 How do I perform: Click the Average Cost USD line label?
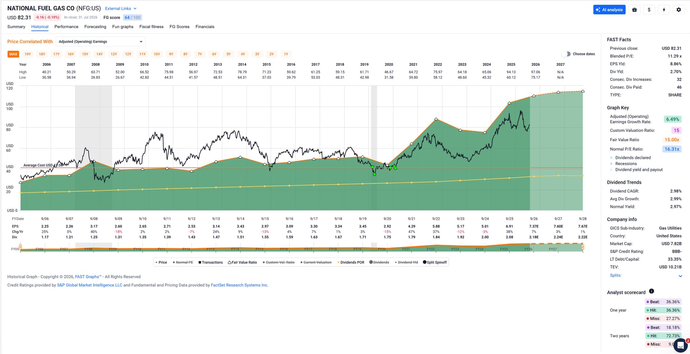click(x=43, y=166)
